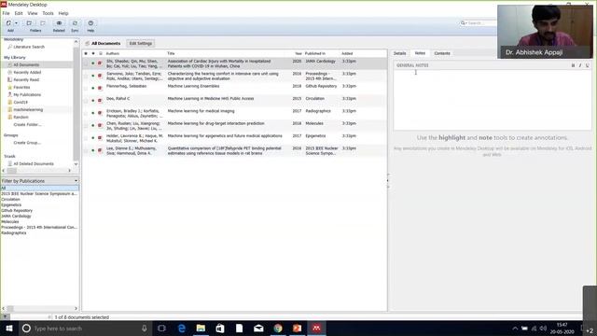Open Help from the toolbar
Screen dimensions: 597x336
[x=90, y=23]
